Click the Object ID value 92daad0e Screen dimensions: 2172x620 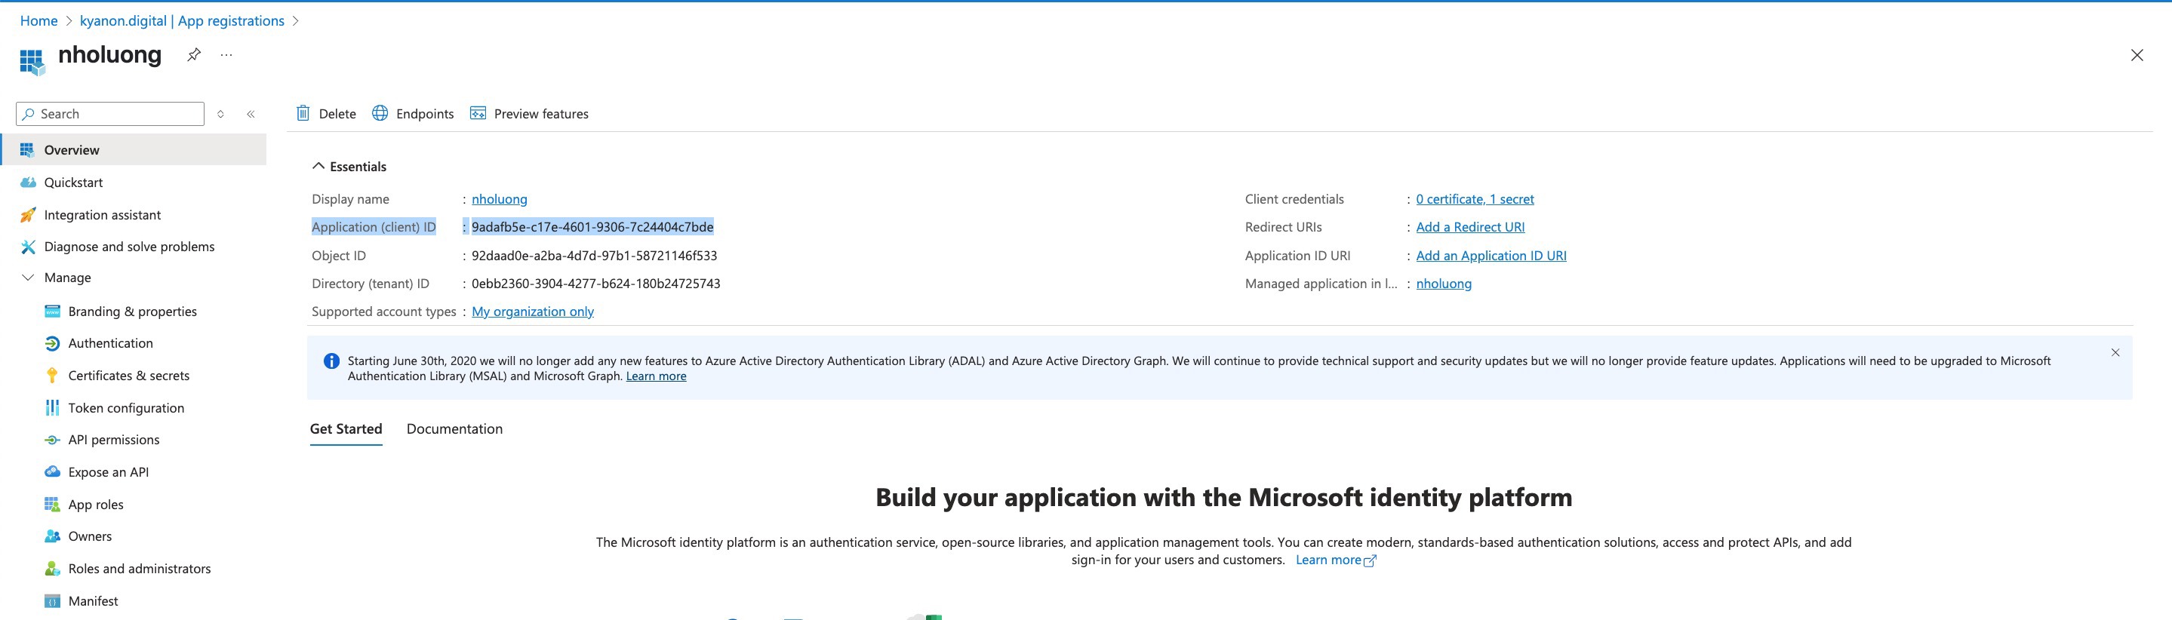pyautogui.click(x=595, y=256)
